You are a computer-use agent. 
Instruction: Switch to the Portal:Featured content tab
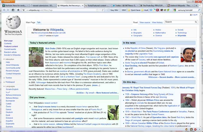point(98,6)
